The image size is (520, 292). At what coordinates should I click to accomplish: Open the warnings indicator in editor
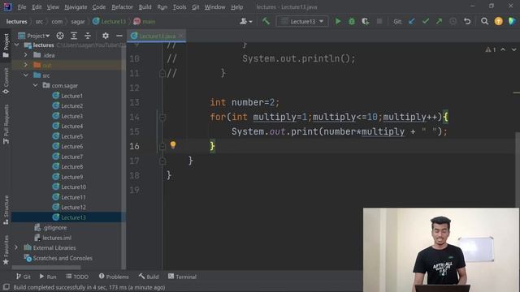(491, 49)
